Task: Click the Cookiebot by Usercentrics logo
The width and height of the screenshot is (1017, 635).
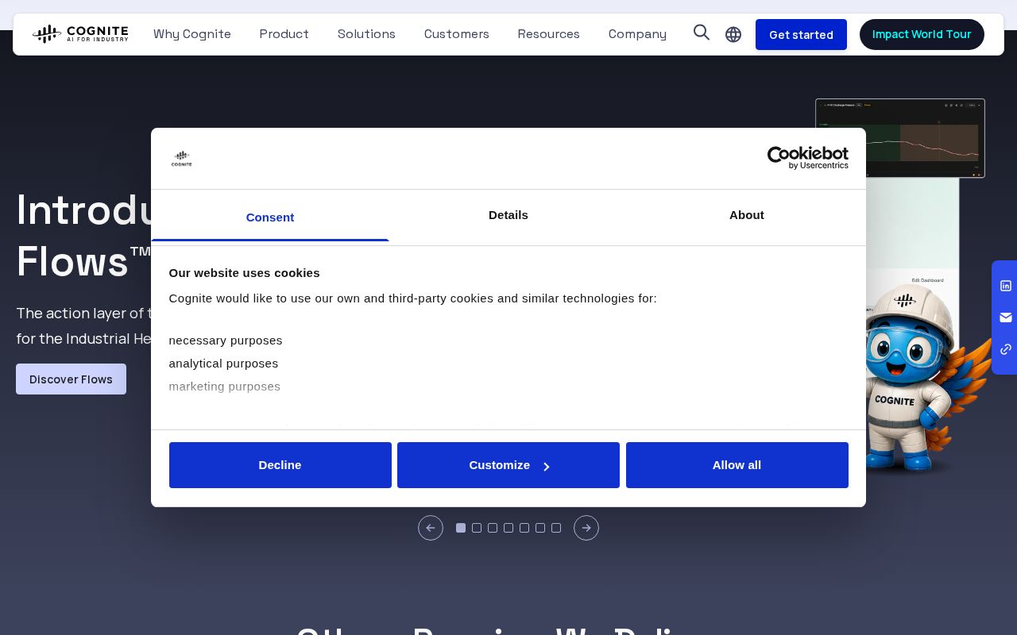Action: [808, 158]
